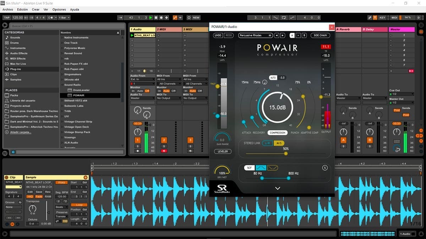Toggle the LEVELER button
The image size is (426, 239).
click(223, 151)
